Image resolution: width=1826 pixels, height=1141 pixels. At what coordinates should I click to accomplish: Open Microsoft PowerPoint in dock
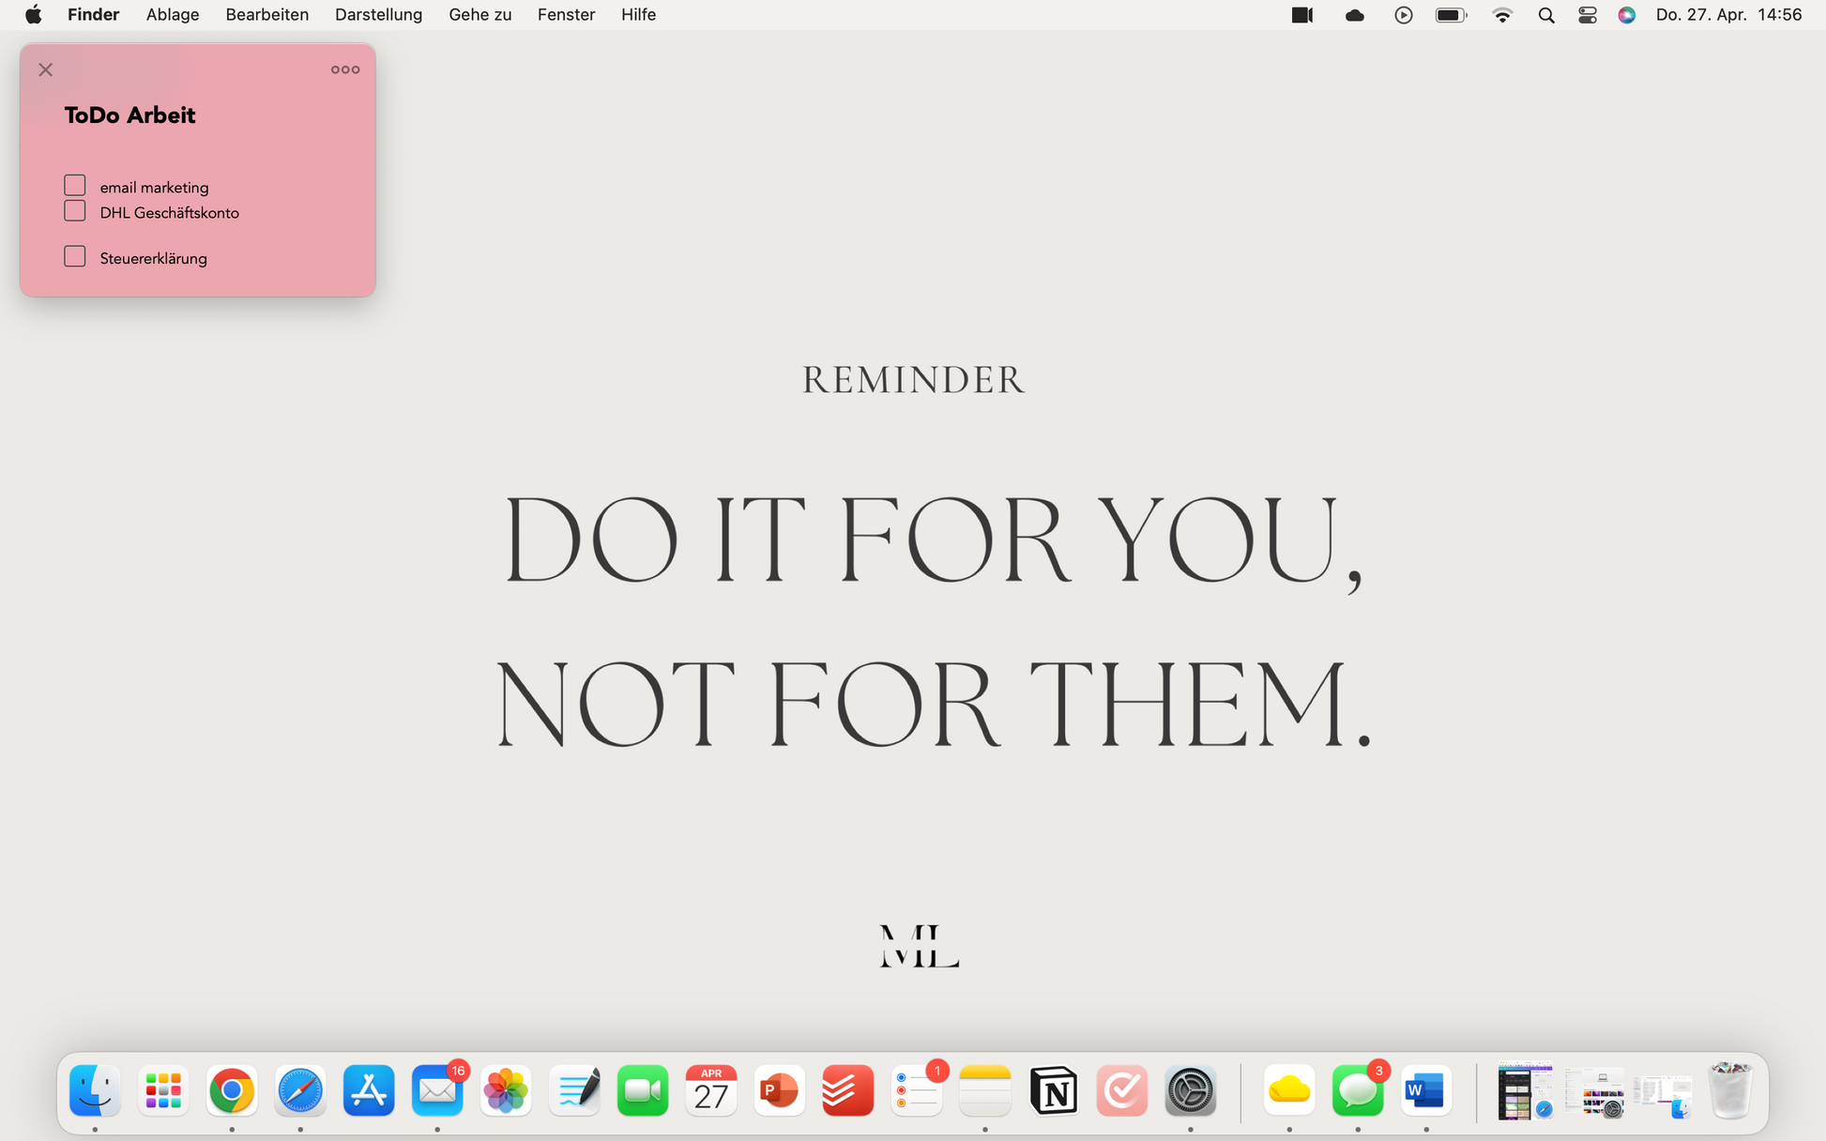[779, 1090]
